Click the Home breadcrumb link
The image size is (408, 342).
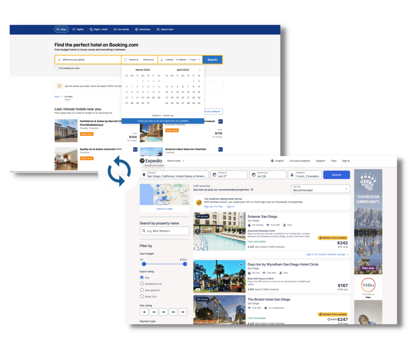coord(57,96)
